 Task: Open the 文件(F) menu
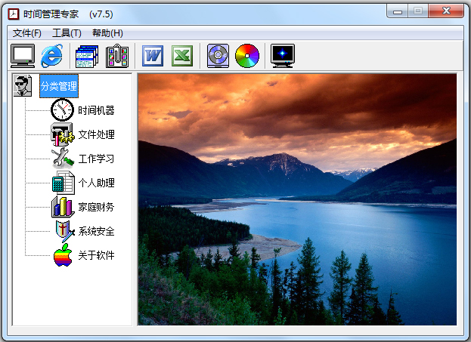point(27,33)
